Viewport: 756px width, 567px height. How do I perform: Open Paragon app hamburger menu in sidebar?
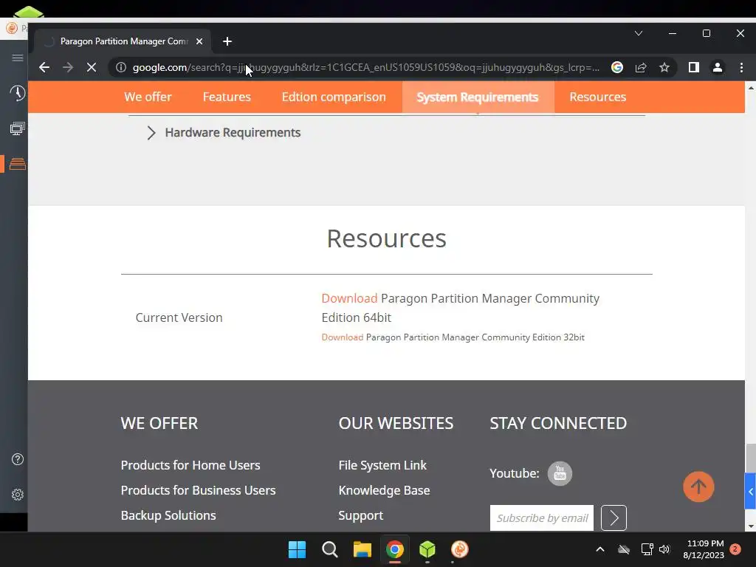(18, 58)
